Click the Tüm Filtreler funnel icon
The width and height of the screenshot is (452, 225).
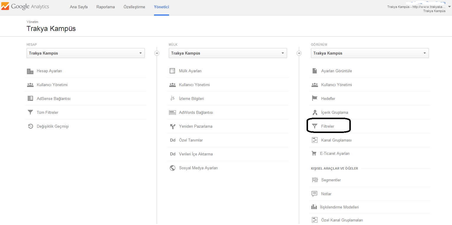(x=30, y=112)
